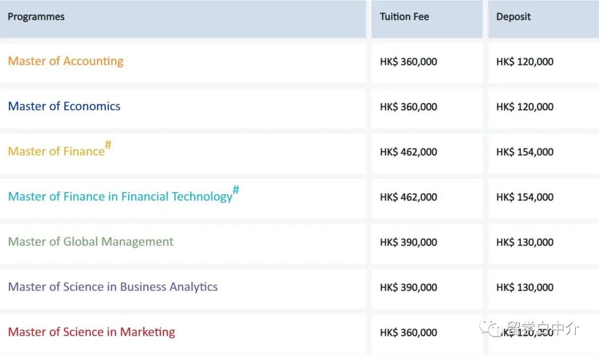Open Master of Finance in Financial Technology link
Screen dimensions: 599x355
[120, 197]
